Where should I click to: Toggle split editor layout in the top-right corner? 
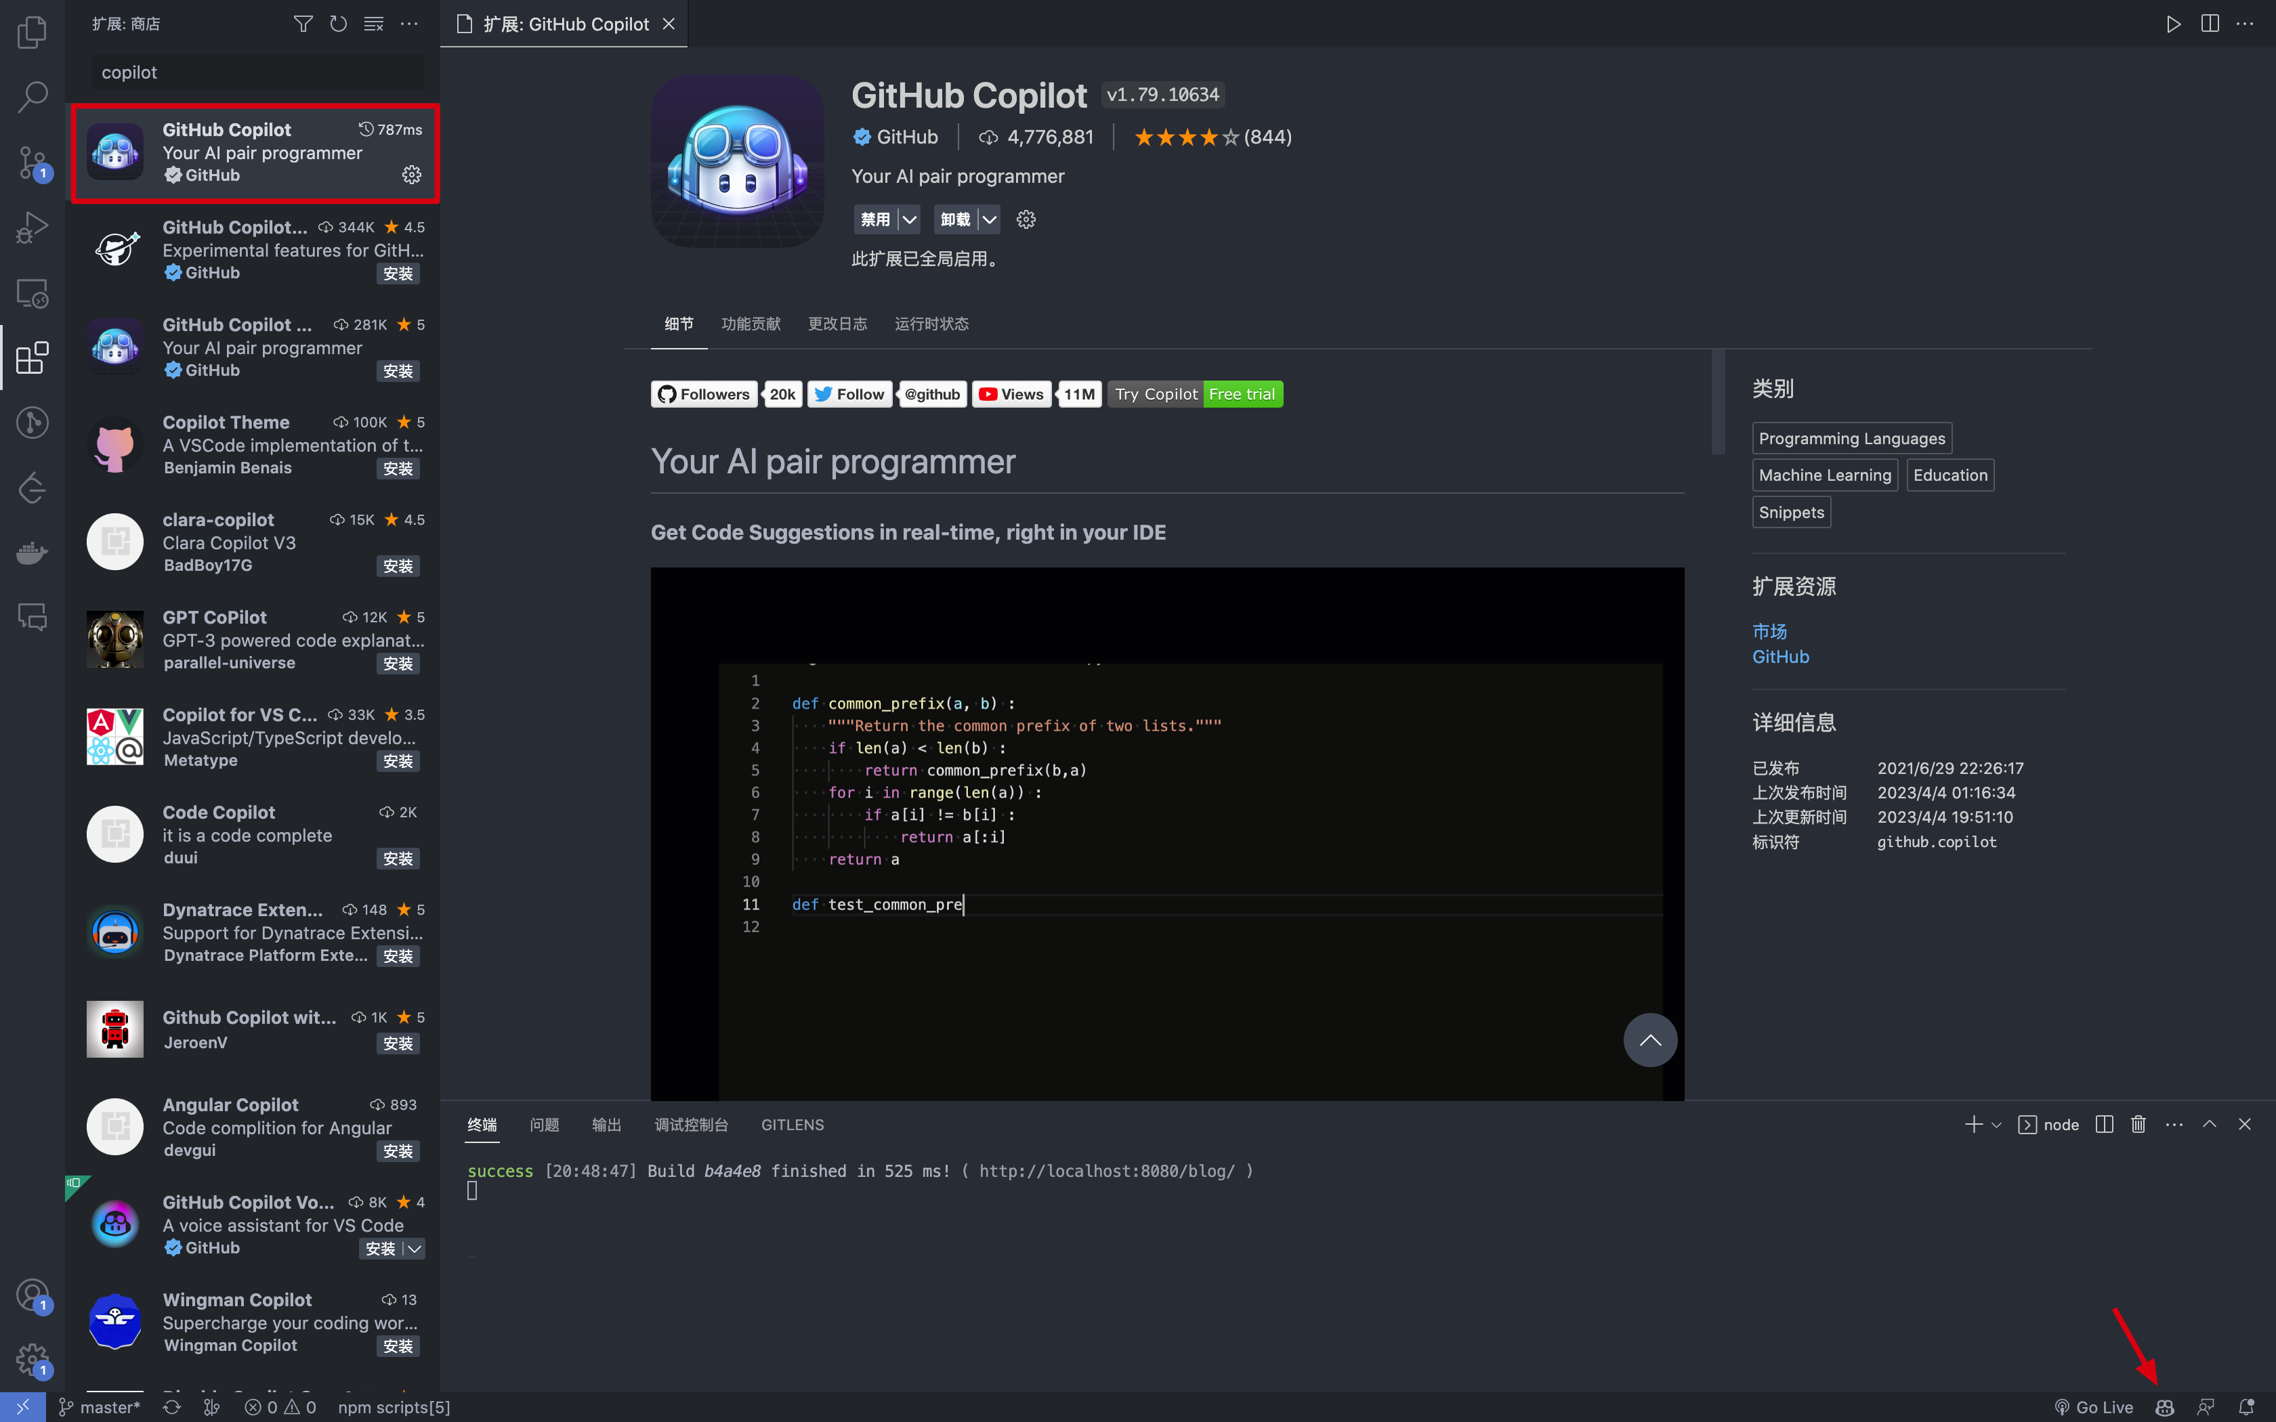click(2209, 24)
